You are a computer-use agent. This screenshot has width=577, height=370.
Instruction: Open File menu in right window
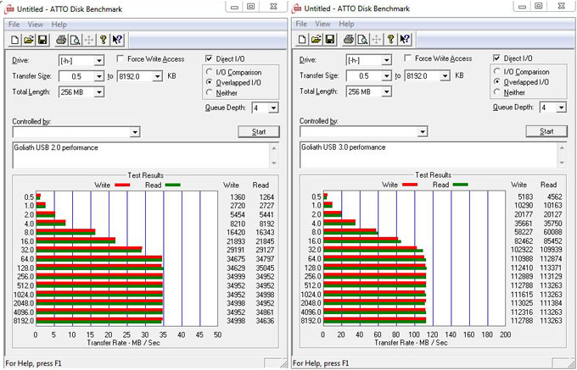[x=301, y=24]
